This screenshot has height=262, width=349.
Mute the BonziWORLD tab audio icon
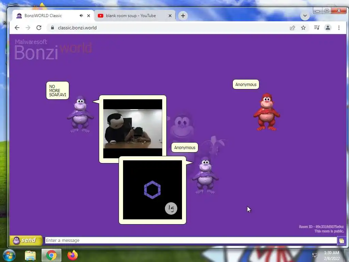tap(81, 16)
